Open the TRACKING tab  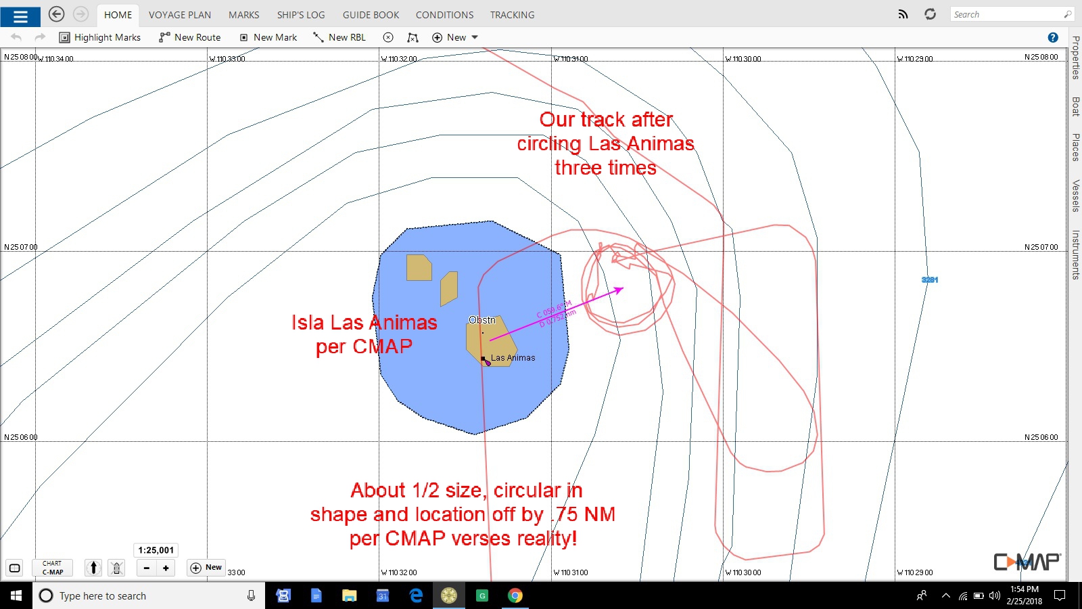(x=512, y=15)
